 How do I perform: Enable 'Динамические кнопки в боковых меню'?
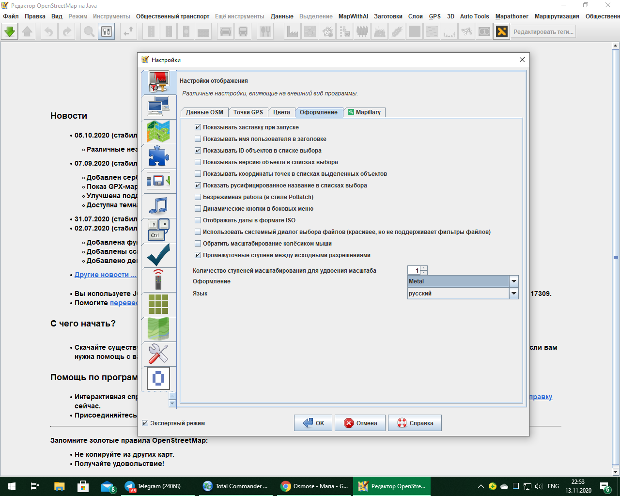click(x=198, y=209)
